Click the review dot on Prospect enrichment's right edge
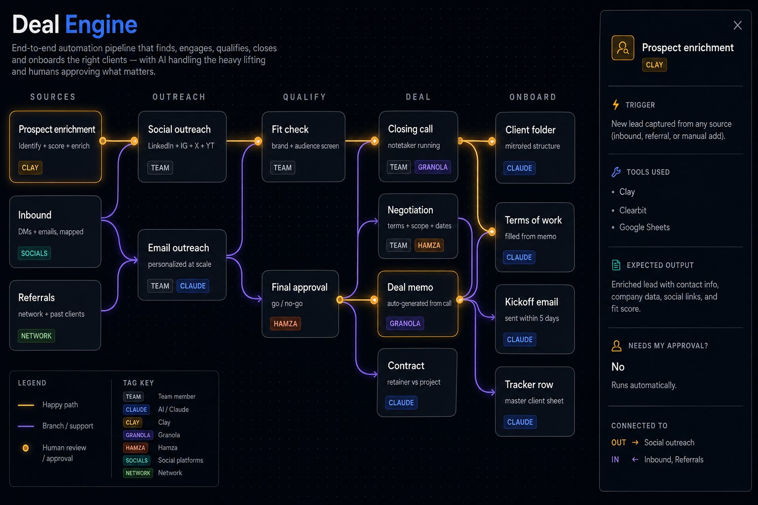Screen dimensions: 758x505 pos(103,141)
